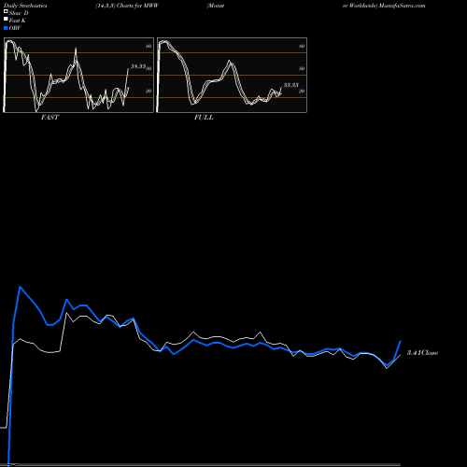
Task: Click the blue OBV legend swatch
Action: (6, 28)
